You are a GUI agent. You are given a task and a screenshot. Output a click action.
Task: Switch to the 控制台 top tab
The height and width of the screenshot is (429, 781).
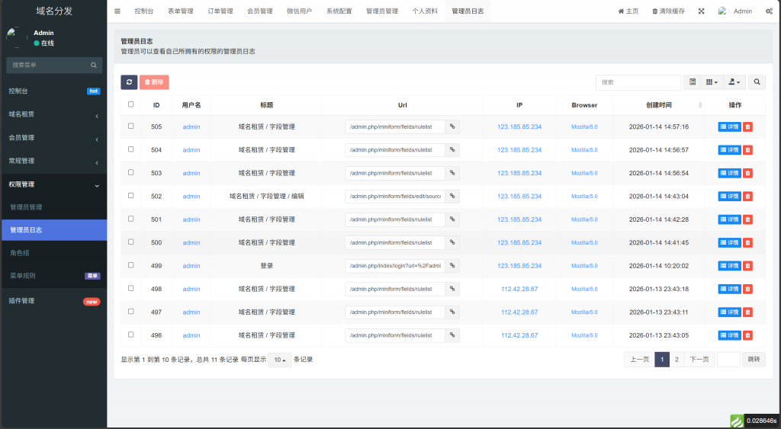point(144,11)
